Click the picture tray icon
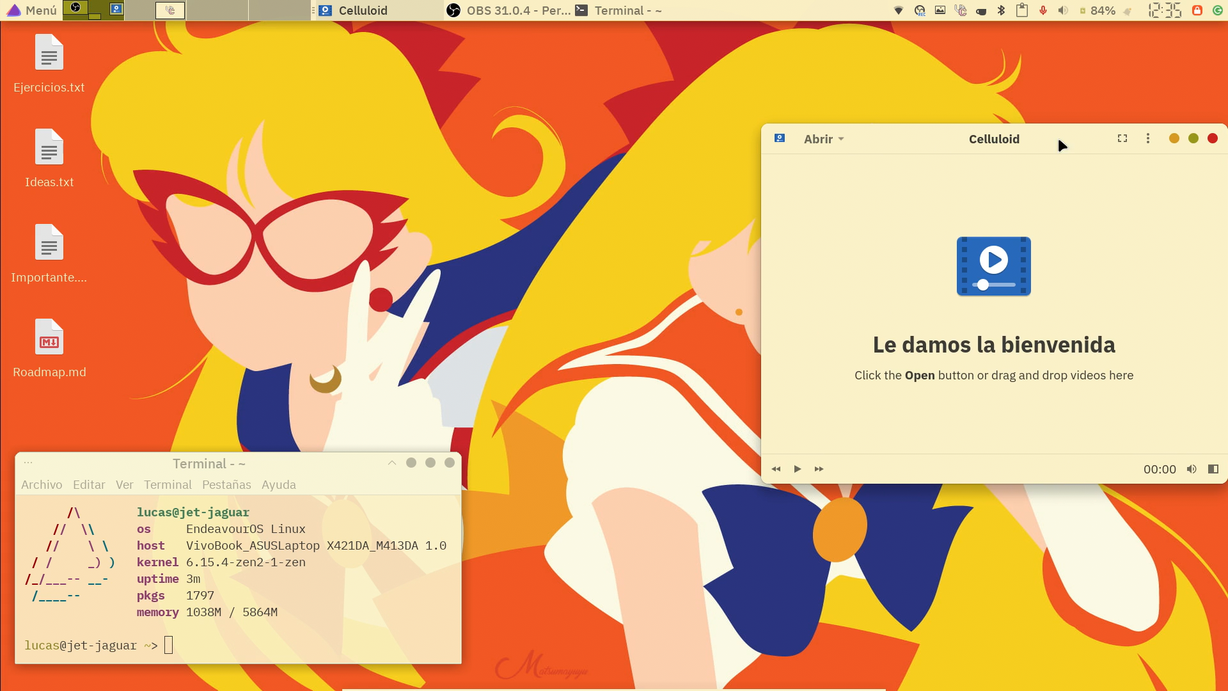Screen dimensions: 1228x691 coord(940,10)
